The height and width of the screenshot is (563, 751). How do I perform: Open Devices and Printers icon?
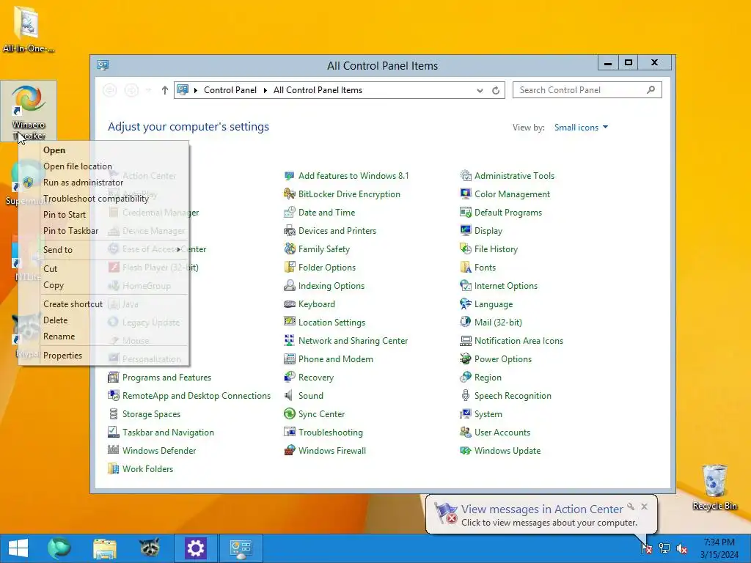tap(289, 231)
